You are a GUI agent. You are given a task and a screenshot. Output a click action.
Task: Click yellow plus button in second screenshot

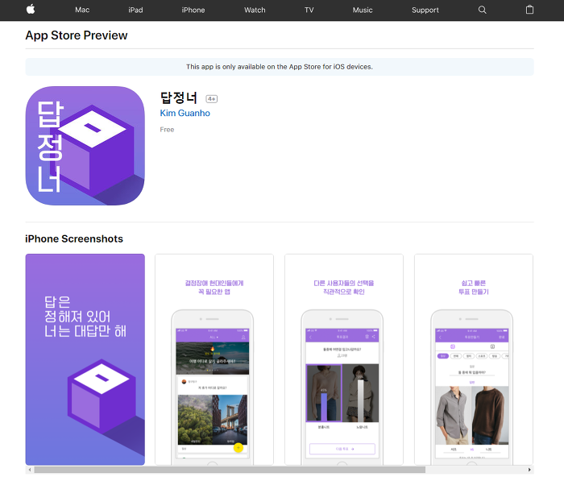click(x=238, y=448)
